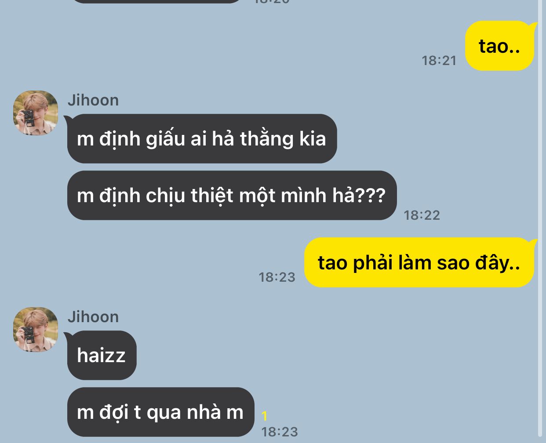Open Jihoon's avatar next to the 'haizz' message
This screenshot has width=546, height=443.
click(x=36, y=330)
